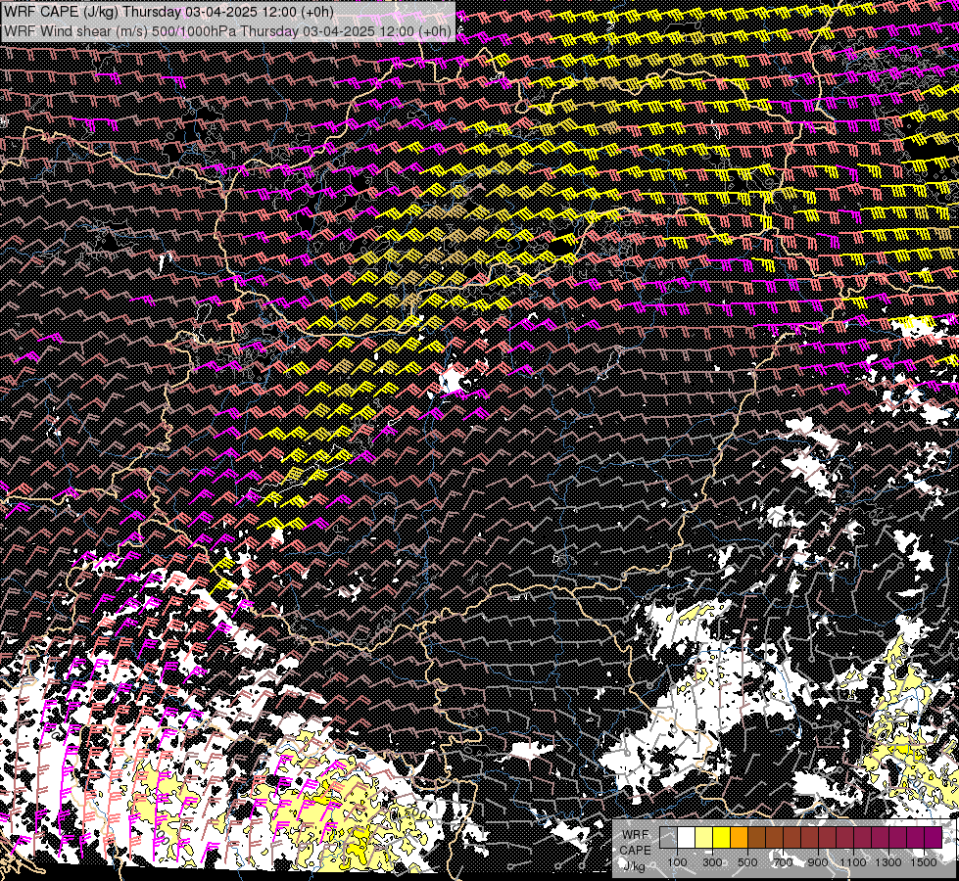
Task: Click the 300 legend value
Action: (712, 862)
